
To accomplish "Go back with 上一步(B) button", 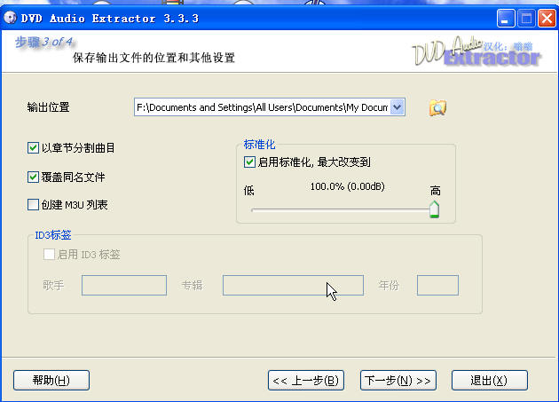I will point(306,380).
